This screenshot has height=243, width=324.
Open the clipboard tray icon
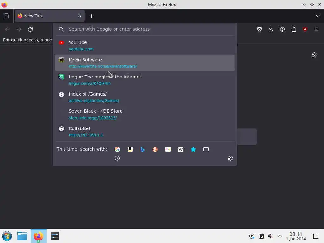point(261,236)
